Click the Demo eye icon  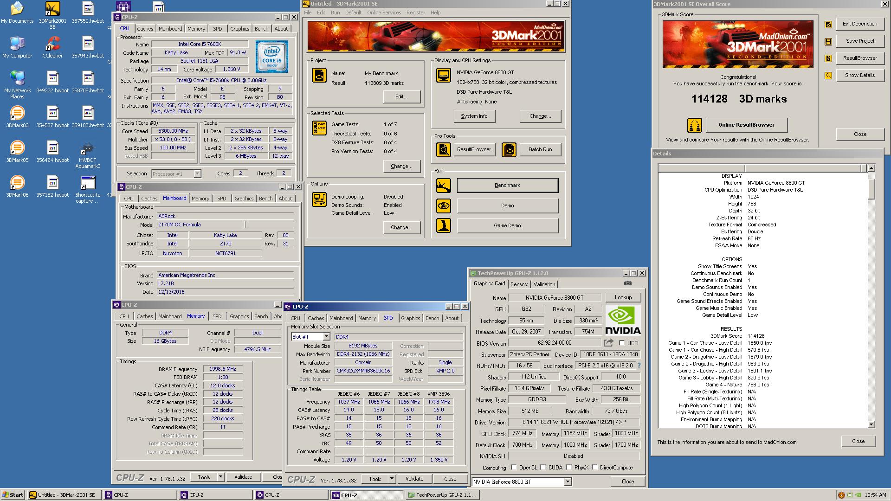(x=444, y=206)
